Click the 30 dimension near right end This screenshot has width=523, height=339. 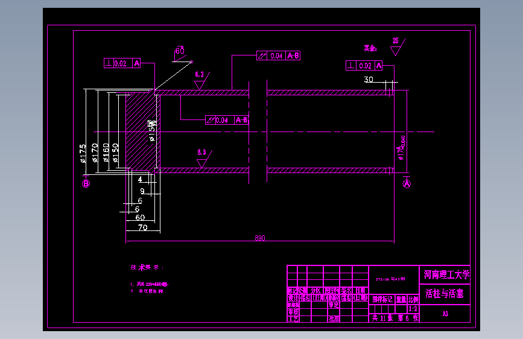point(369,80)
